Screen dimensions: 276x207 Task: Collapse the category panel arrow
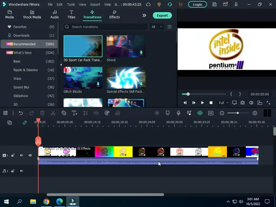61,65
